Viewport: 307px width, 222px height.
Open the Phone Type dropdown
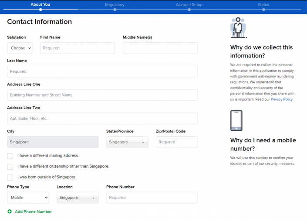coord(28,198)
